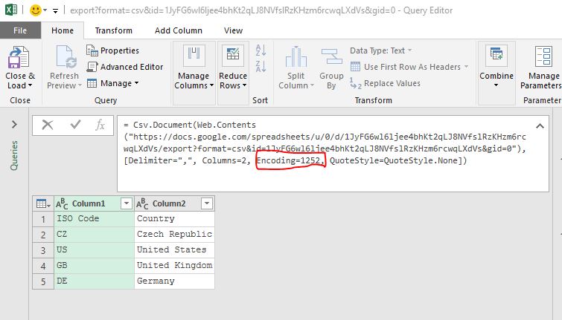Select the Column2 header
The width and height of the screenshot is (562, 320).
point(169,203)
